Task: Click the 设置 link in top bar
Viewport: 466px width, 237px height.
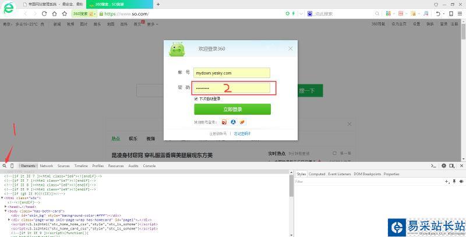Action: click(x=416, y=24)
